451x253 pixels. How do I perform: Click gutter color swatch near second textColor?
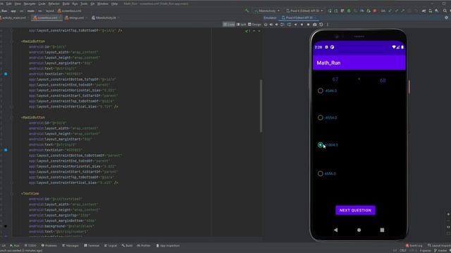6,150
